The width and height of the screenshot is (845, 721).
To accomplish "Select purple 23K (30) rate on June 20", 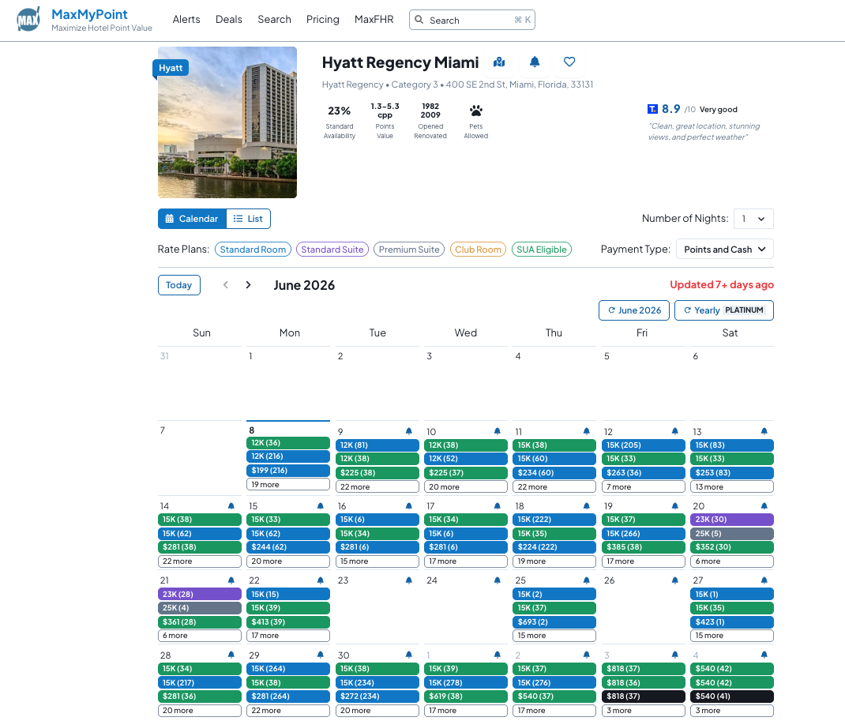I will click(x=732, y=520).
